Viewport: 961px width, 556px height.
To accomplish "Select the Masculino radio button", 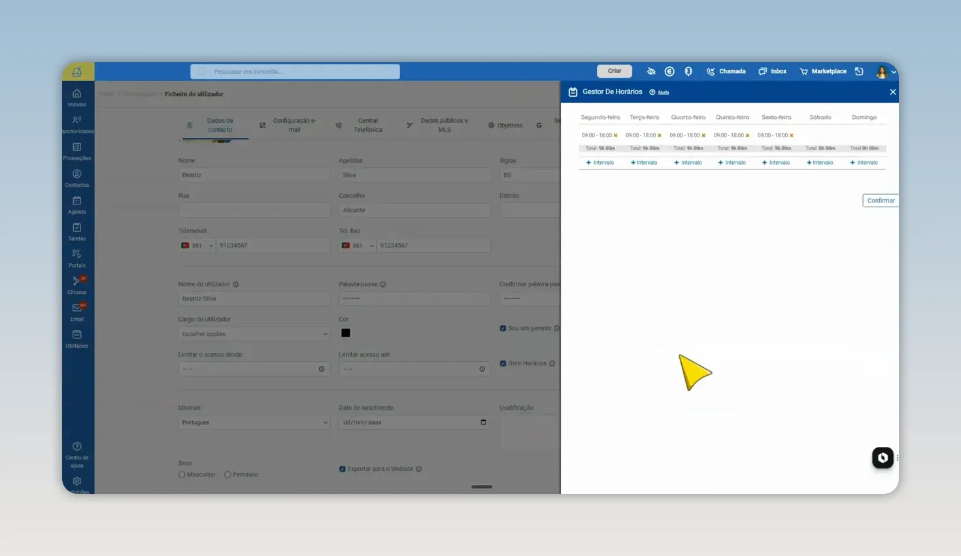I will [x=182, y=474].
